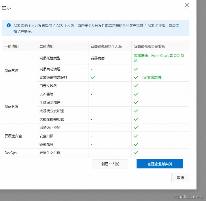Click the 自定义域名 row label

(x=48, y=86)
